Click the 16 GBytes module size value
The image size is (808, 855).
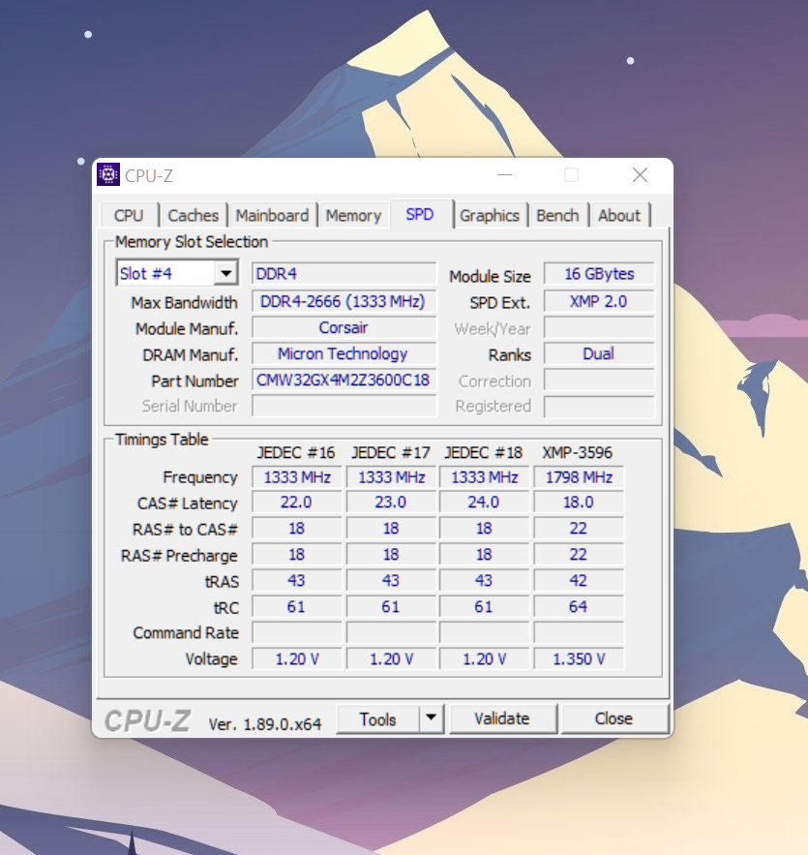(x=599, y=274)
